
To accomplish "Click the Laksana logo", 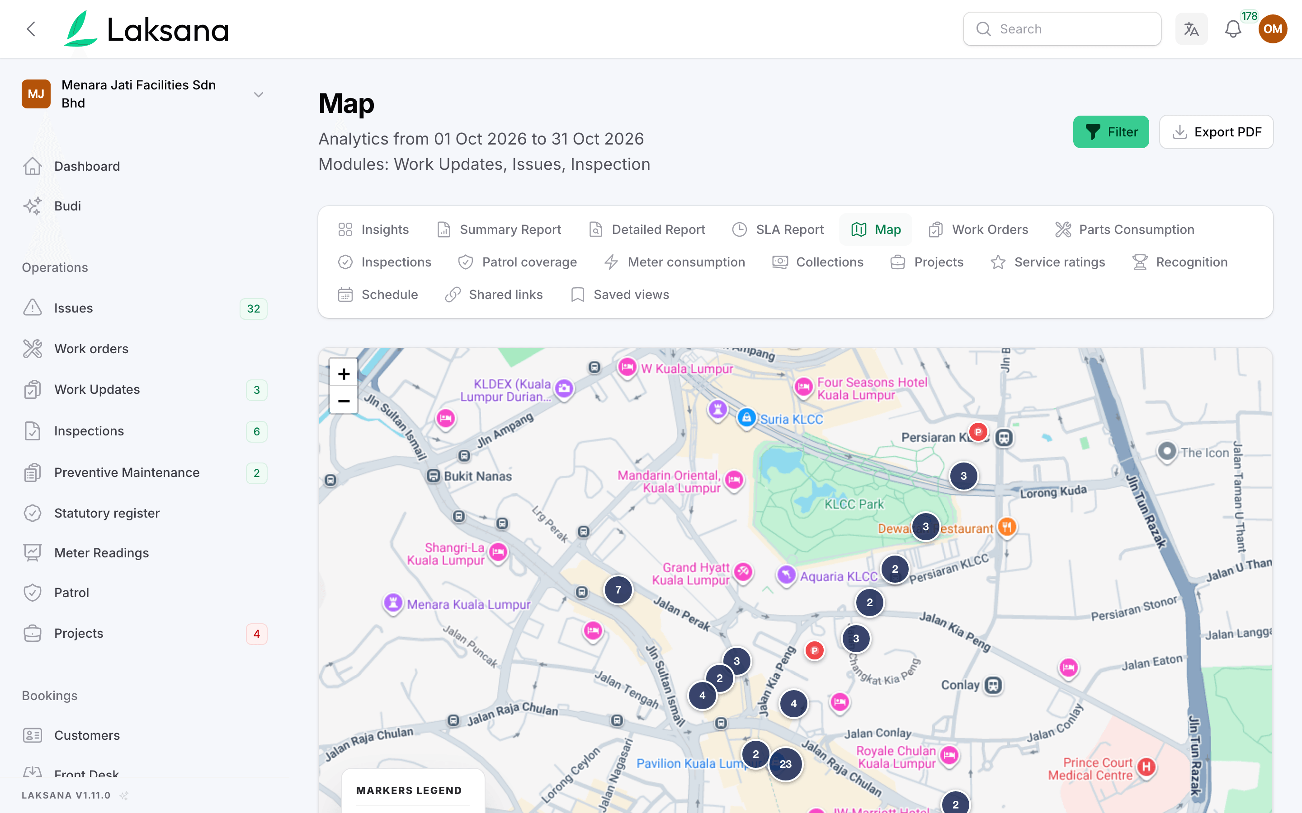I will 146,29.
